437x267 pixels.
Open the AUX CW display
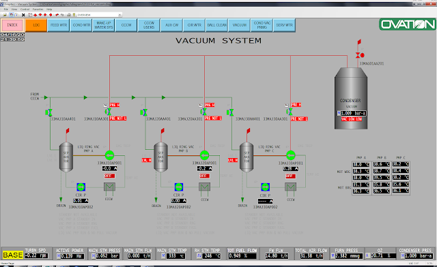[x=171, y=25]
